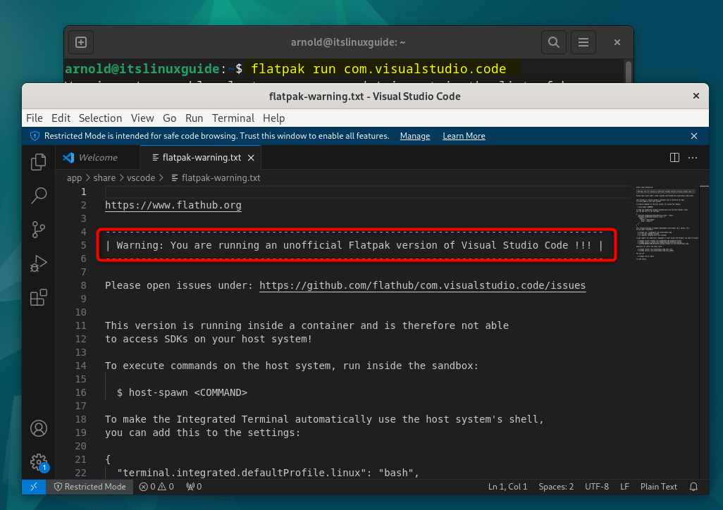Open the Plain Text language mode selector
This screenshot has width=723, height=510.
(657, 487)
